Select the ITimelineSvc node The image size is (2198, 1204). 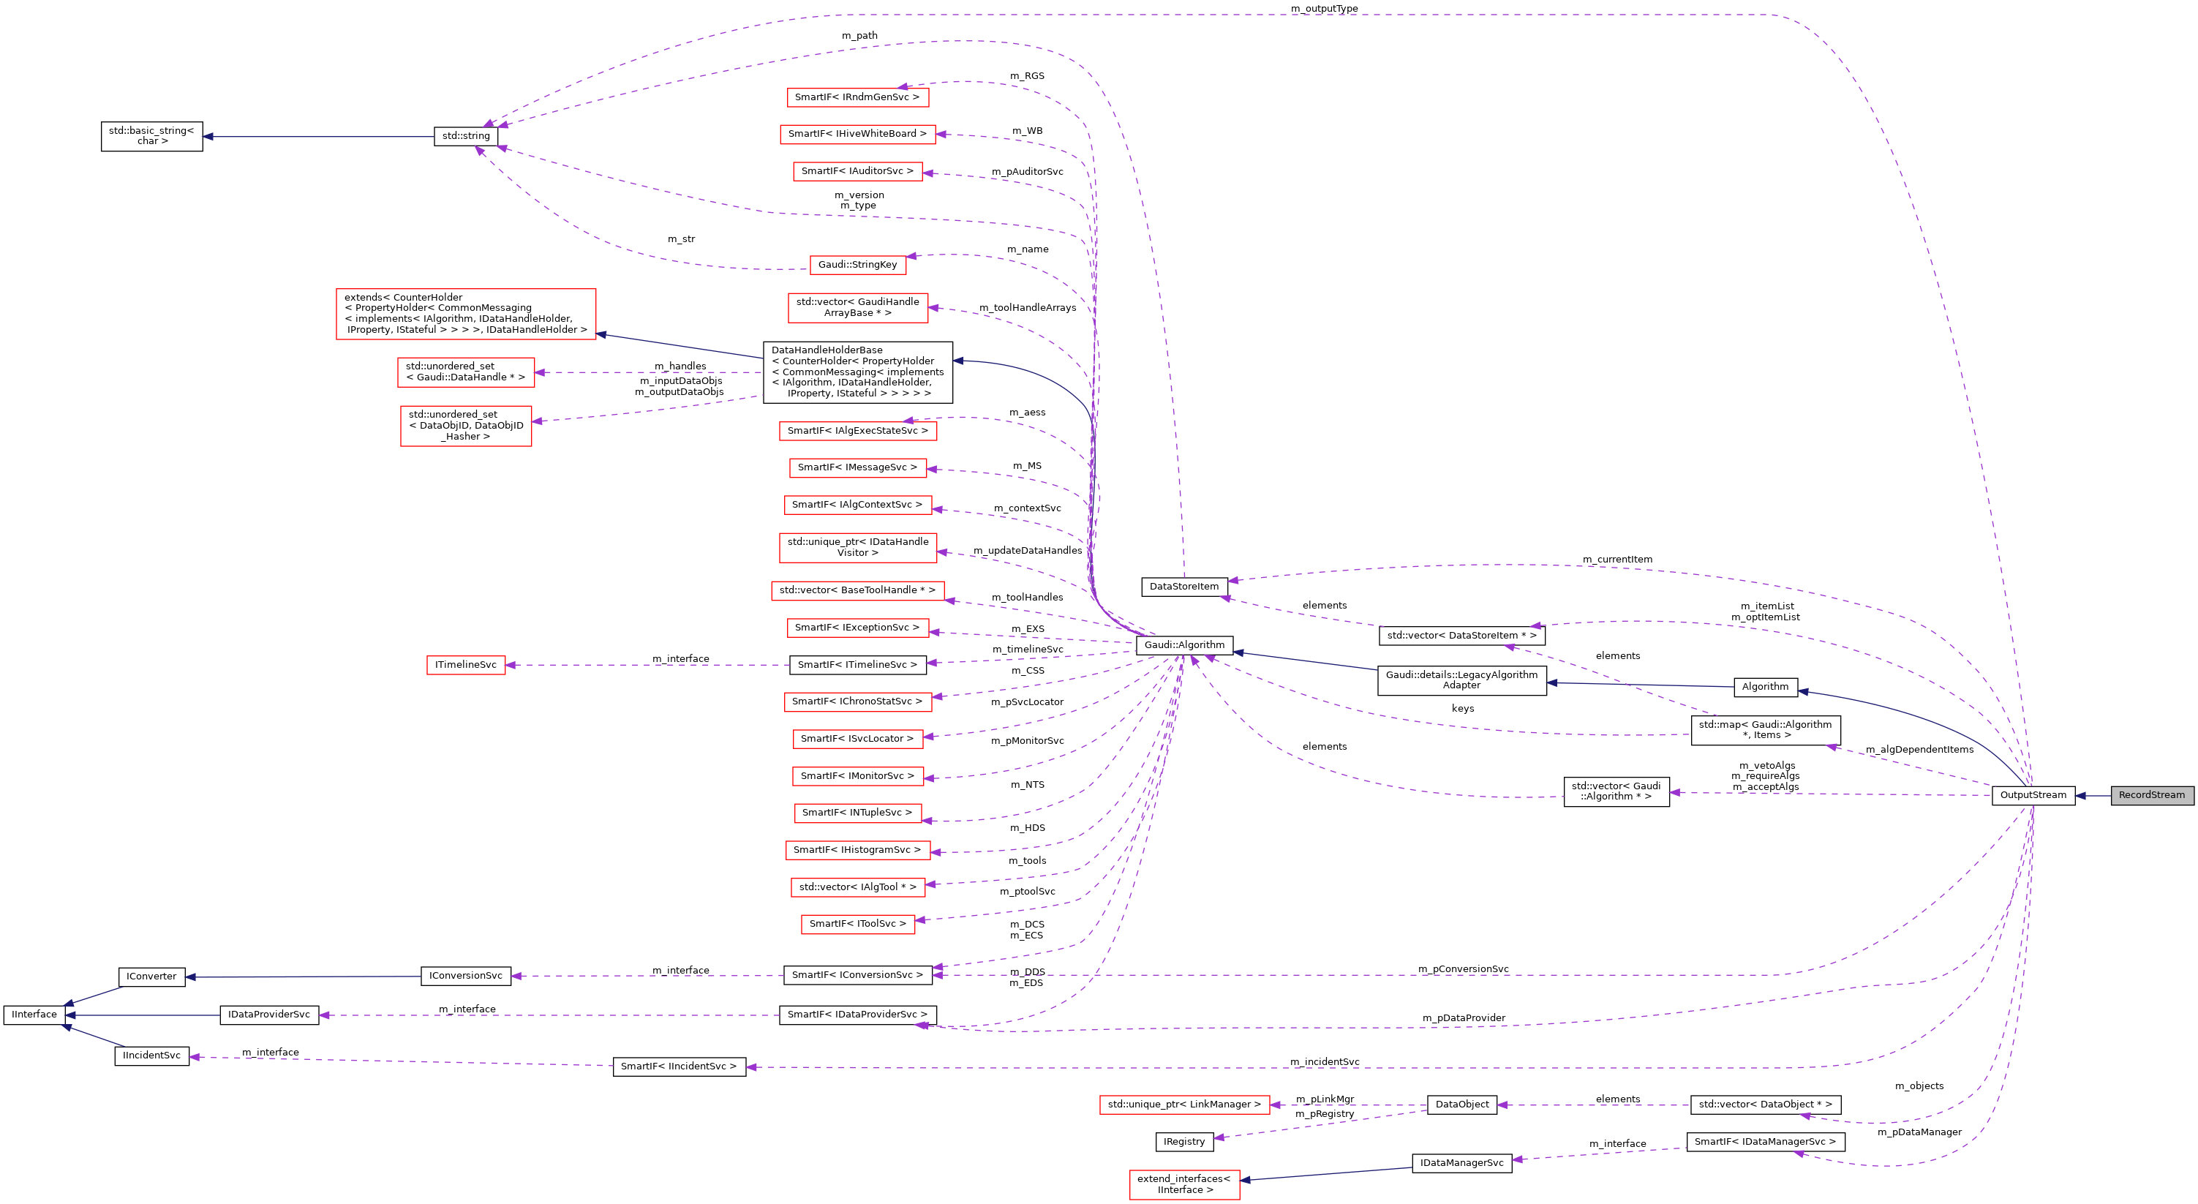pos(465,664)
